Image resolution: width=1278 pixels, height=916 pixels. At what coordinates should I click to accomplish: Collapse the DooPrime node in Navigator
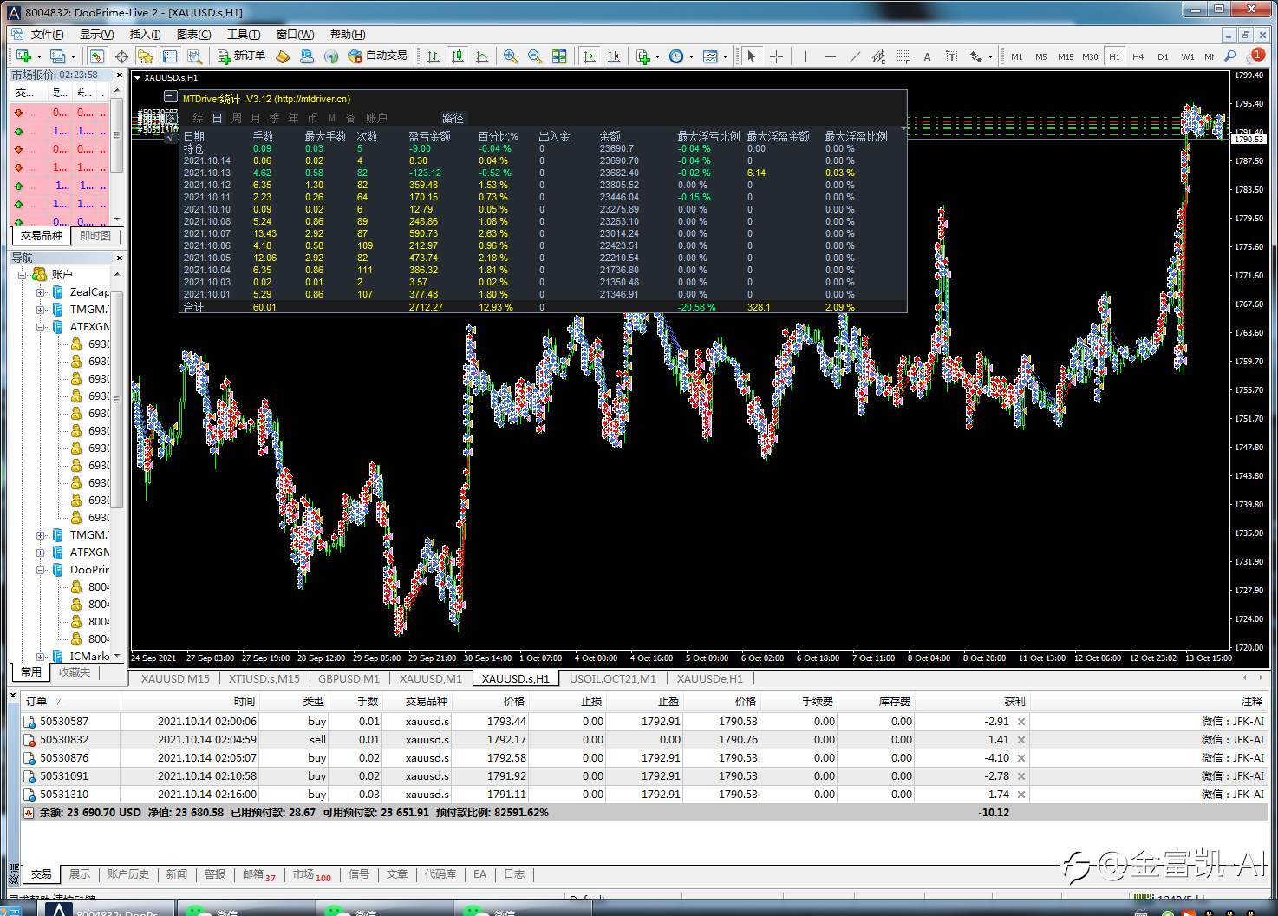pyautogui.click(x=41, y=570)
